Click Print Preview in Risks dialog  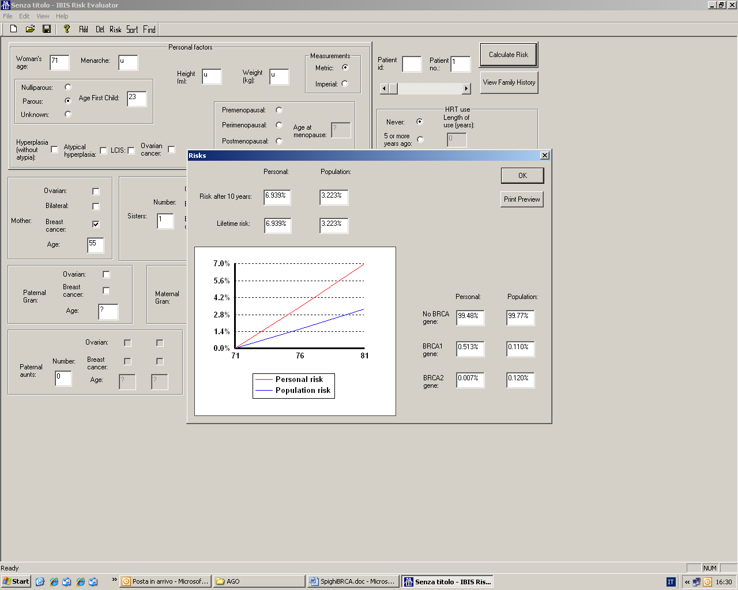tap(522, 199)
